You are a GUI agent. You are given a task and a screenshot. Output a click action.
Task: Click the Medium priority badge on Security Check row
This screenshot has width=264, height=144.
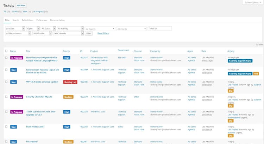[x=68, y=97]
